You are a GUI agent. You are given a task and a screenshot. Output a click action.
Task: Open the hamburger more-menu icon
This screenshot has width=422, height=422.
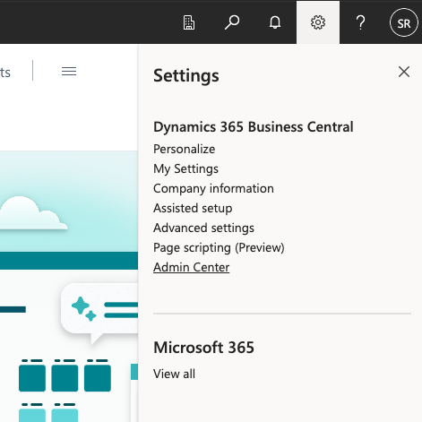click(x=69, y=71)
